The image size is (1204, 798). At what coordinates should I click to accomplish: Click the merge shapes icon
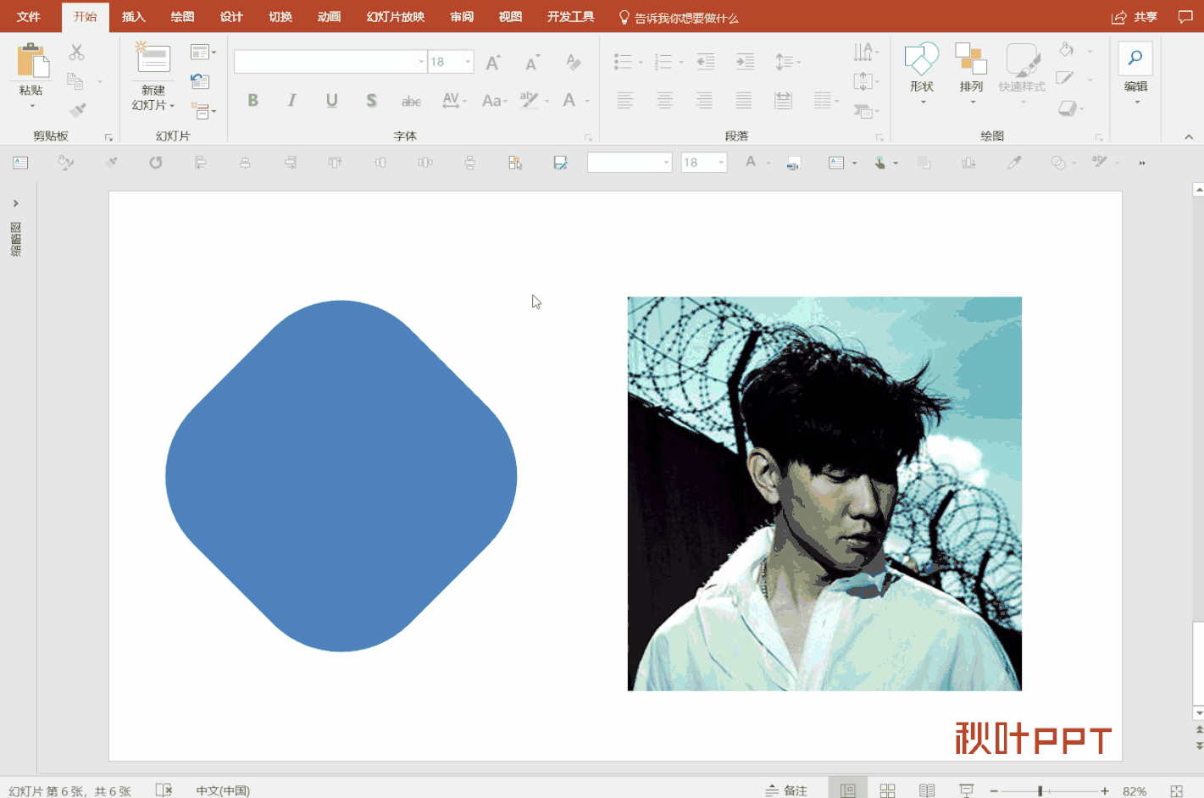1058,163
